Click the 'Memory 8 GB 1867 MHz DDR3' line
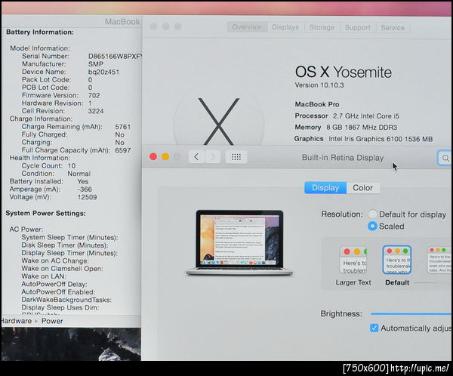The image size is (453, 376). pyautogui.click(x=346, y=128)
